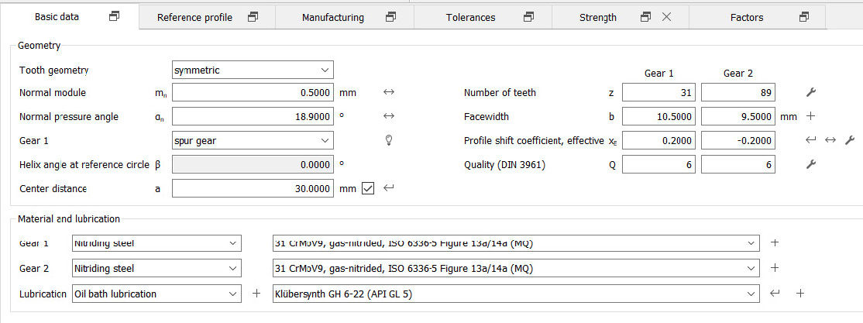Click the Material and lubrication group label
The width and height of the screenshot is (863, 323).
[x=69, y=218]
